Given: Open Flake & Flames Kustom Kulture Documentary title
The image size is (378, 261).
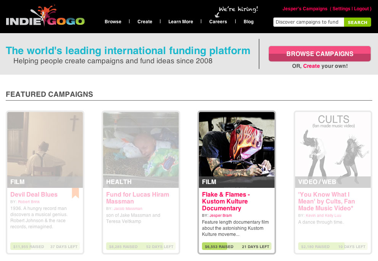Looking at the screenshot, I should (x=226, y=201).
